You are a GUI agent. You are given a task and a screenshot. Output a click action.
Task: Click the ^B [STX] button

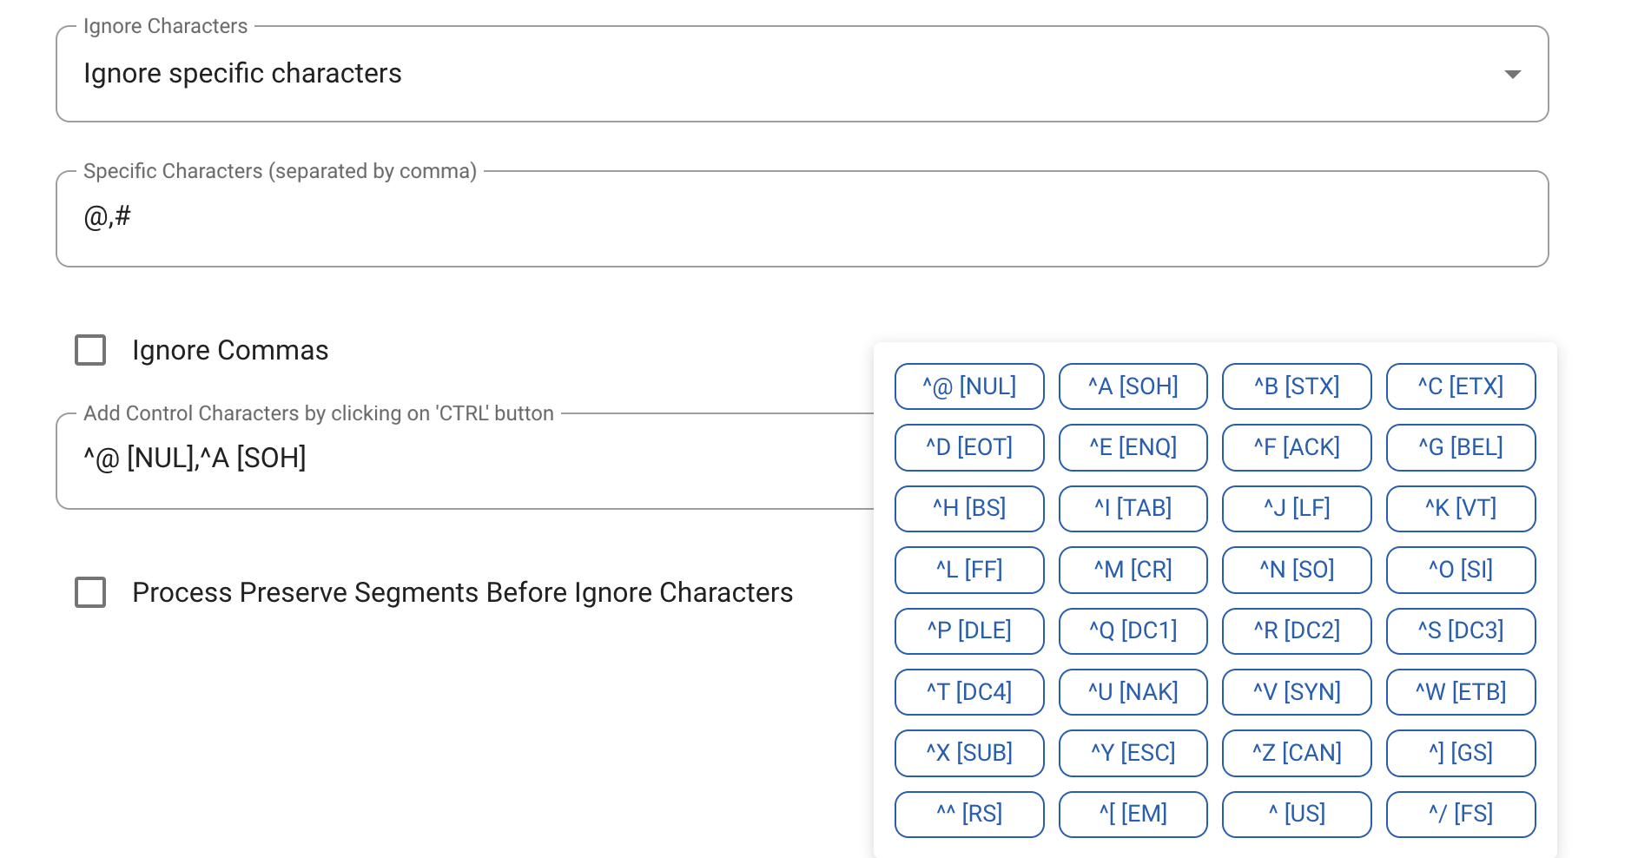tap(1296, 386)
